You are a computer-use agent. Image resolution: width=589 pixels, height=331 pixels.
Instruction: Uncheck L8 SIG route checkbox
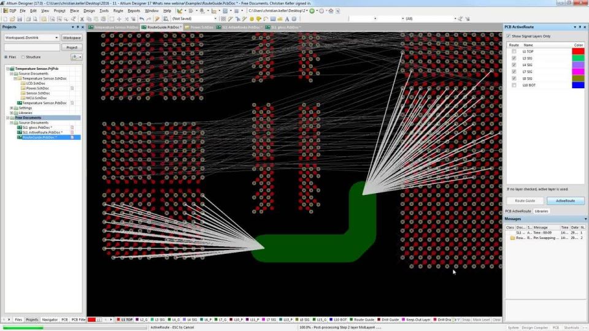[x=514, y=78]
